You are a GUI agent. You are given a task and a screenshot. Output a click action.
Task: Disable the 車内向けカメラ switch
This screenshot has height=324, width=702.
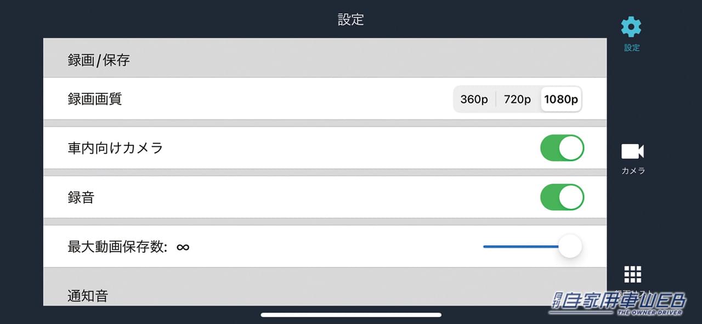(x=562, y=148)
